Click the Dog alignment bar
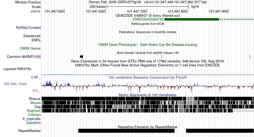The height and width of the screenshot is (137, 254). pos(148,107)
